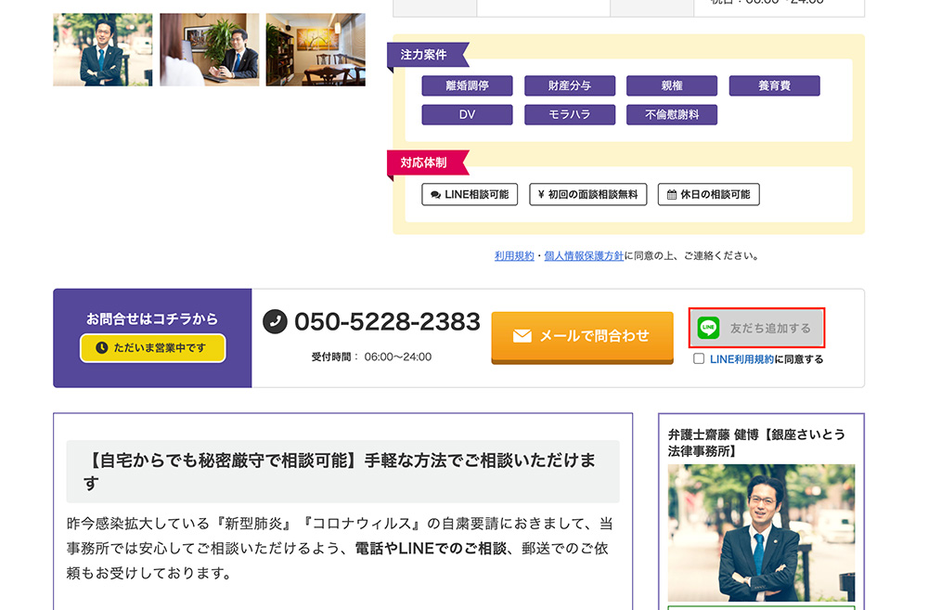Choose the 不倫慰謝料 tag
Viewport: 928px width, 610px height.
coord(671,115)
